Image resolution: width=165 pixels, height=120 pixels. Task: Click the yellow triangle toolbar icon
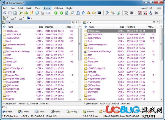pos(89,13)
